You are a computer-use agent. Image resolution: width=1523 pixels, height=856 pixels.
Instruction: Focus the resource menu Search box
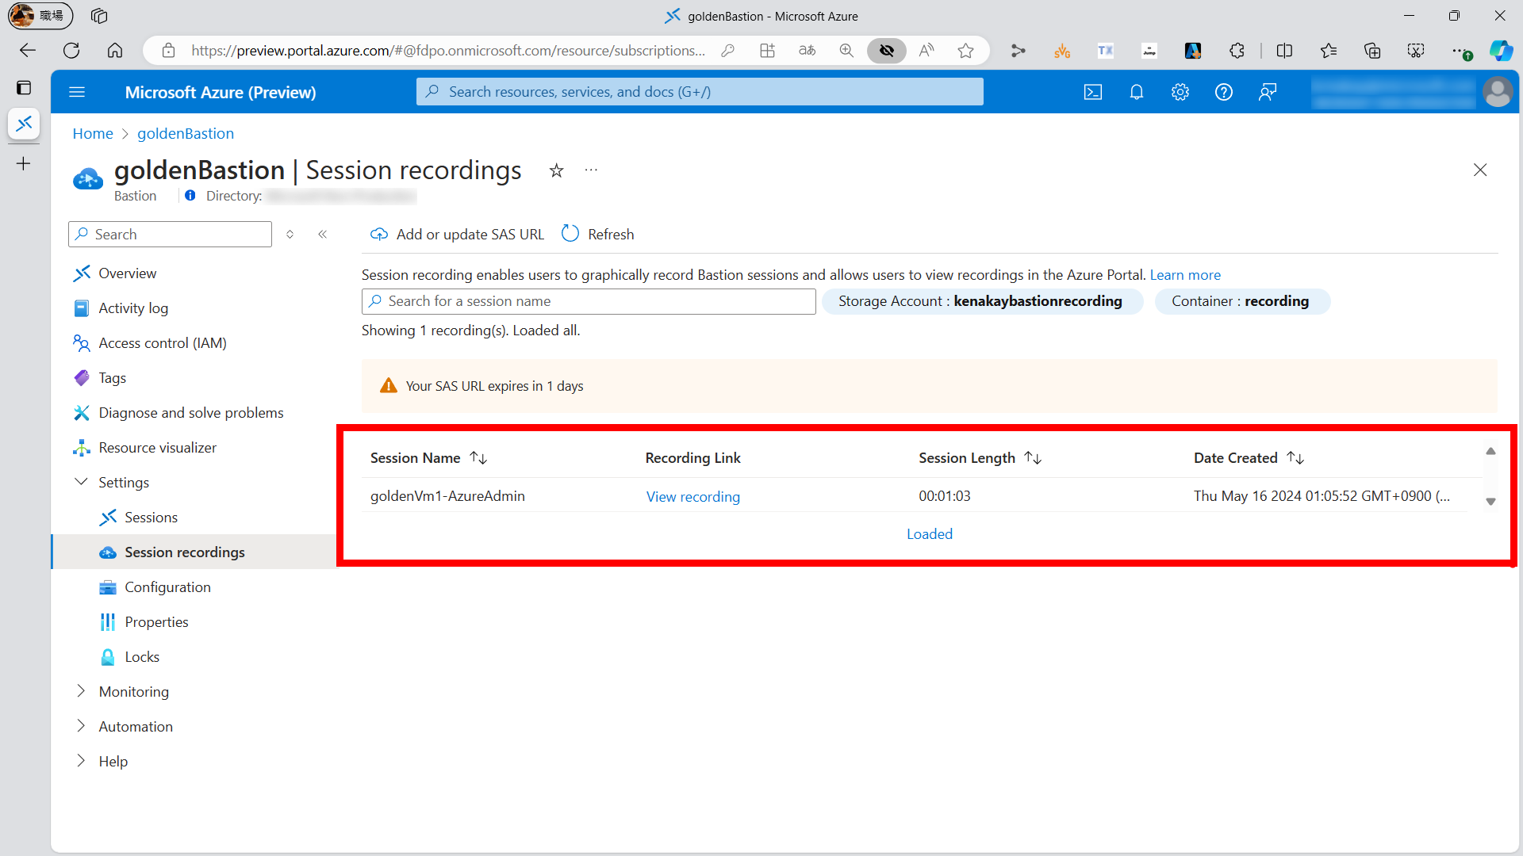170,235
